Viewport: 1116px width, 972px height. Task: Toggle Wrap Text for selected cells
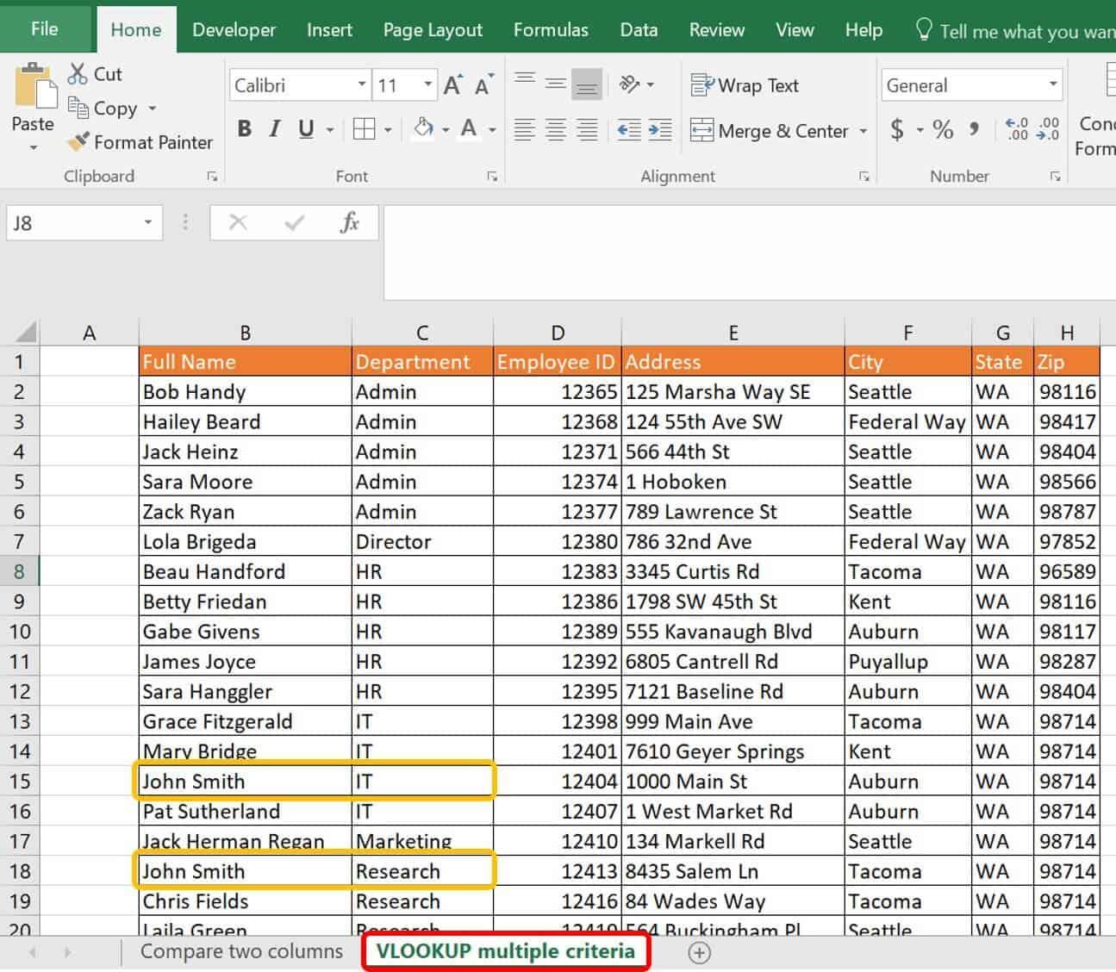tap(745, 85)
